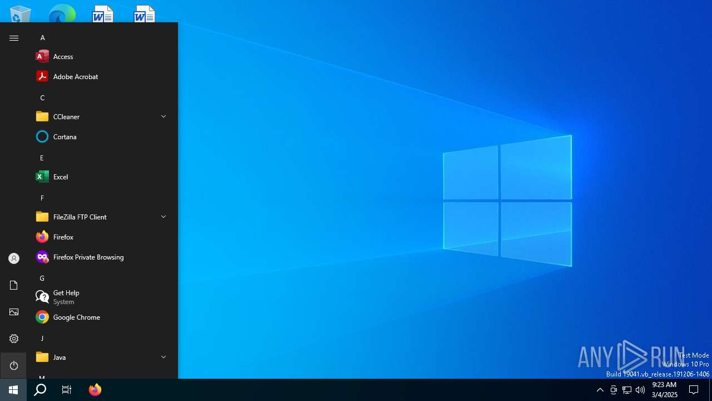The width and height of the screenshot is (712, 401).
Task: Show hidden tray icons chevron
Action: 600,390
